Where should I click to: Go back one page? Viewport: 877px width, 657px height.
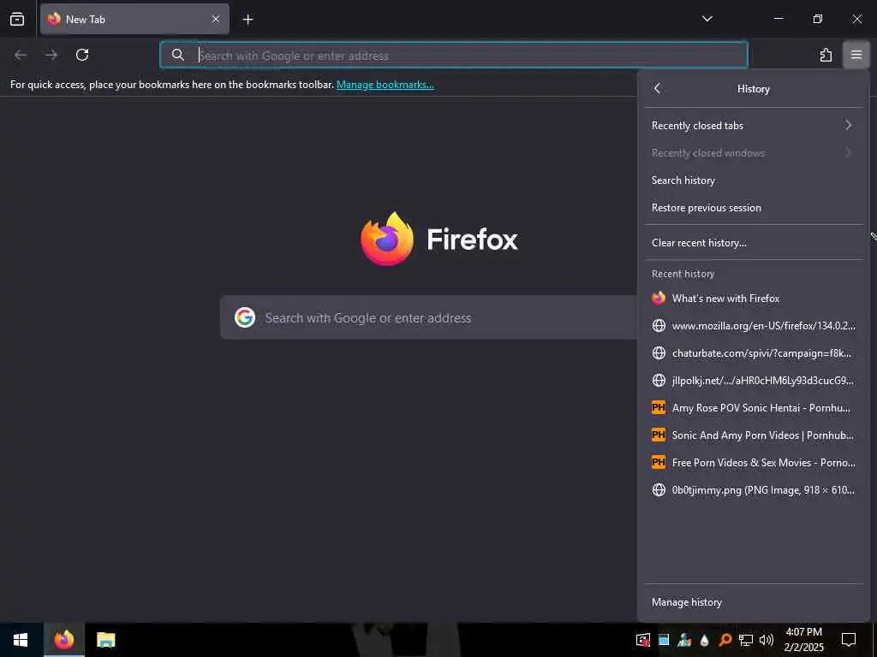(21, 55)
